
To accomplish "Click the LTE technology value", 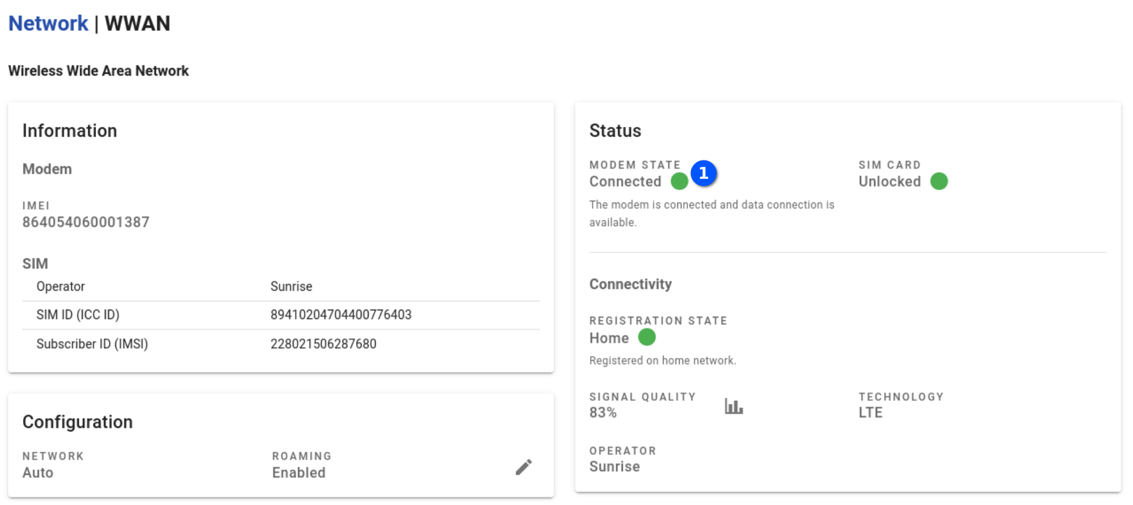I will 870,413.
